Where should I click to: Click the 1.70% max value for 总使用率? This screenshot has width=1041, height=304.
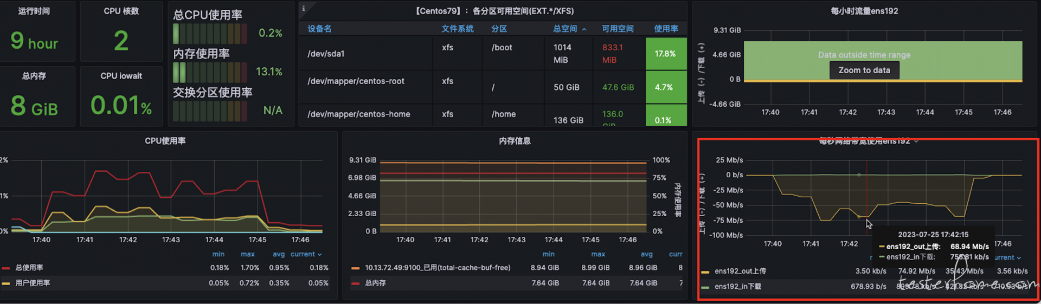click(250, 268)
